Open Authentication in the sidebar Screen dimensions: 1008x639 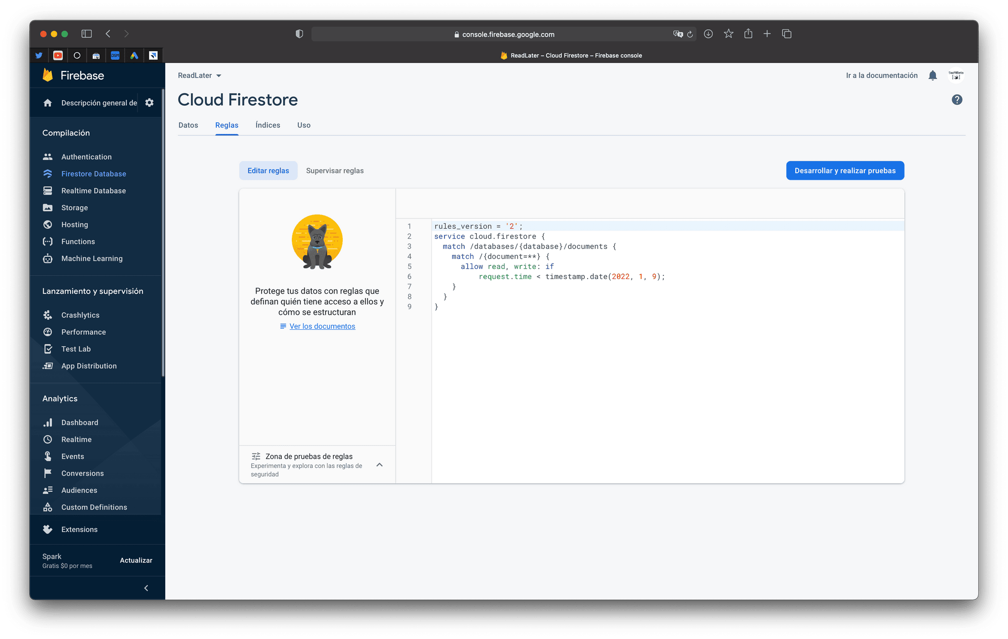(x=86, y=157)
